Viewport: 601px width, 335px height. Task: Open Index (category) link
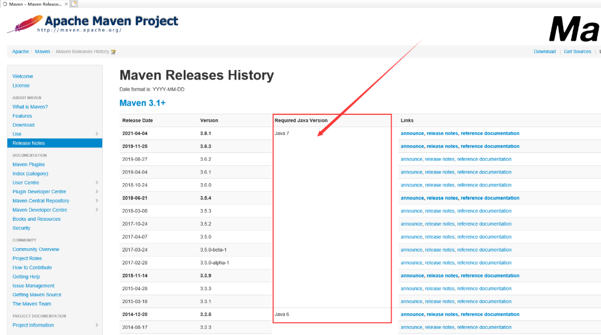30,174
